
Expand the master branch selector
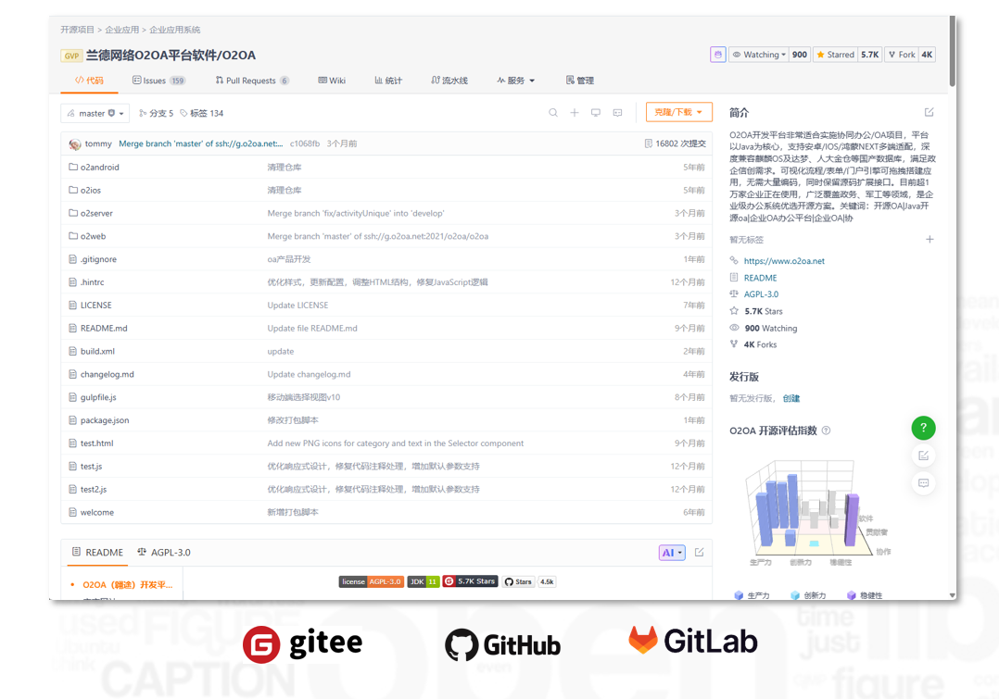click(95, 113)
